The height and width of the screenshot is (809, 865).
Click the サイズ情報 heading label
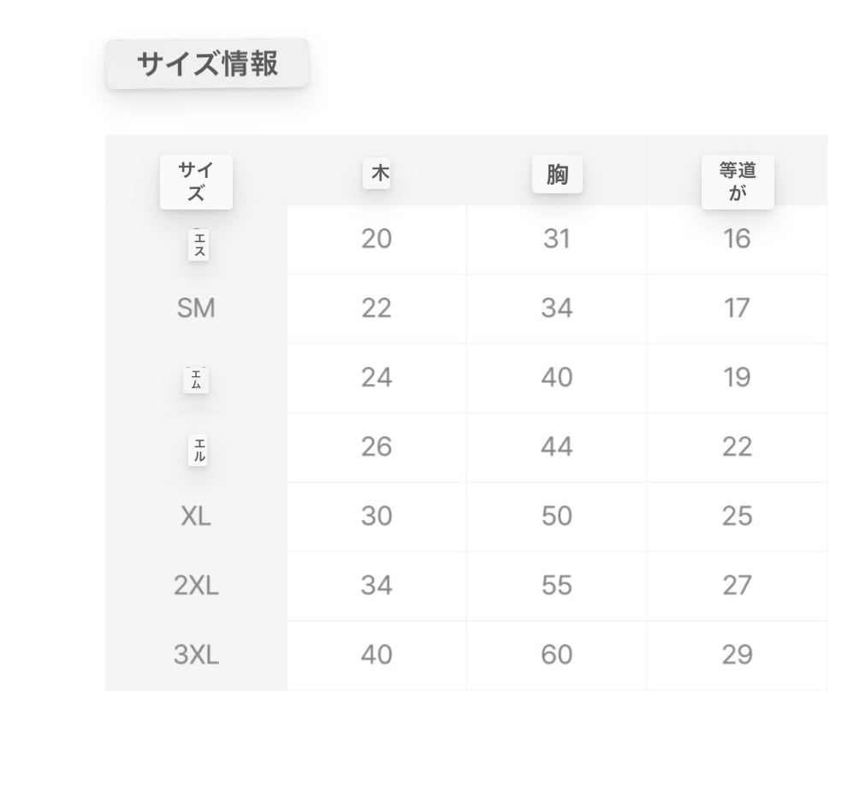(x=207, y=64)
